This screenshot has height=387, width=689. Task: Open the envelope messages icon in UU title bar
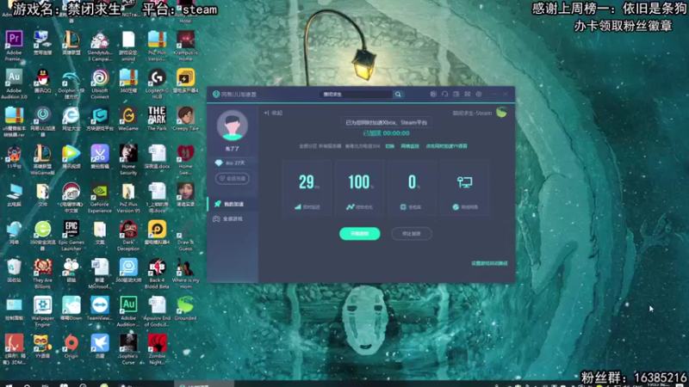[x=468, y=95]
